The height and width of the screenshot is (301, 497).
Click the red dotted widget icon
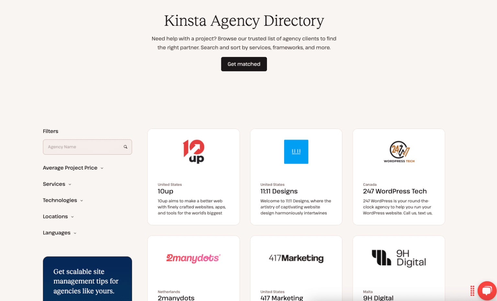pos(472,291)
